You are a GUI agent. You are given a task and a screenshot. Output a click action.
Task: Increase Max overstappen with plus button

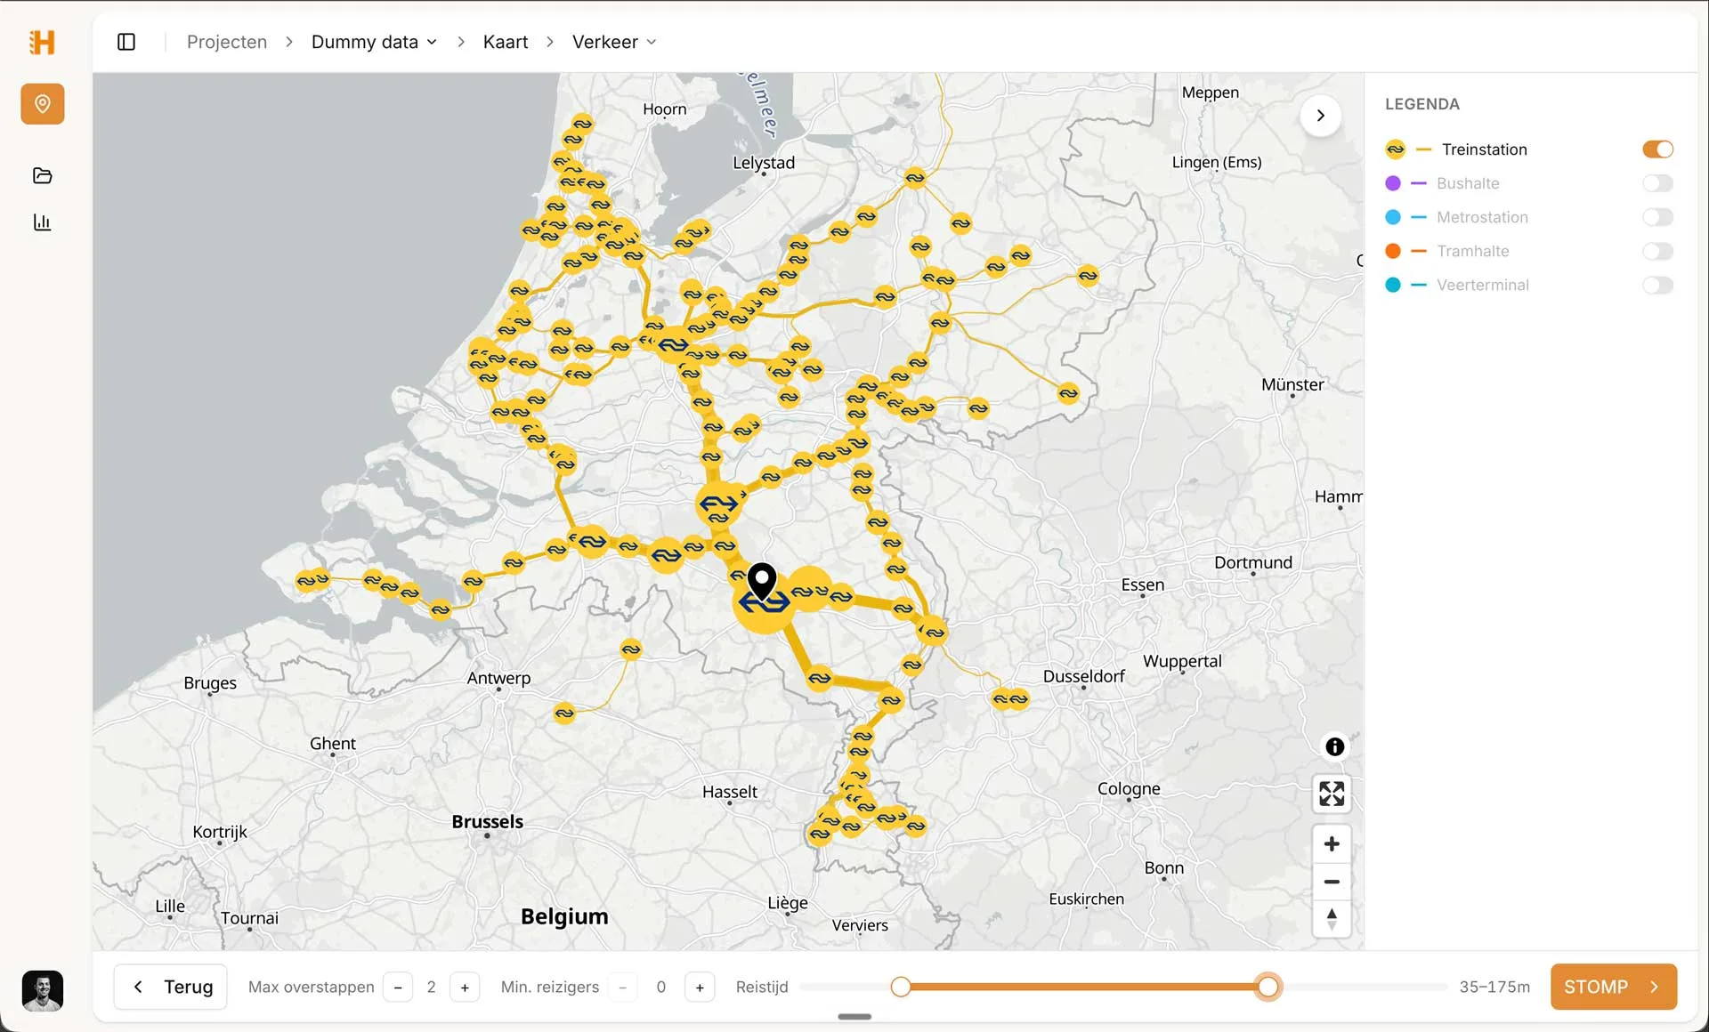point(465,987)
